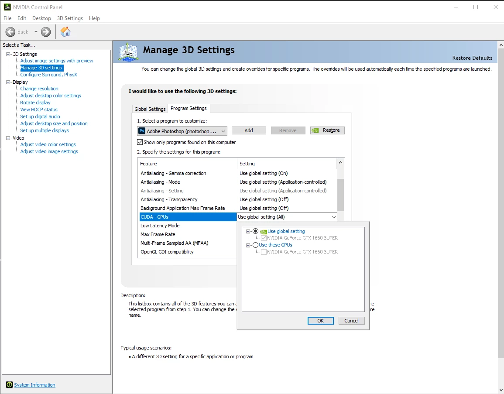Select Low Latency Mode row
The image size is (504, 394).
click(188, 226)
